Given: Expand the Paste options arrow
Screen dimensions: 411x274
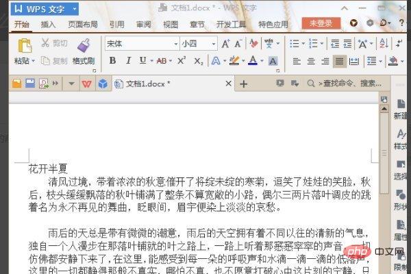Looking at the screenshot, I should [34, 61].
